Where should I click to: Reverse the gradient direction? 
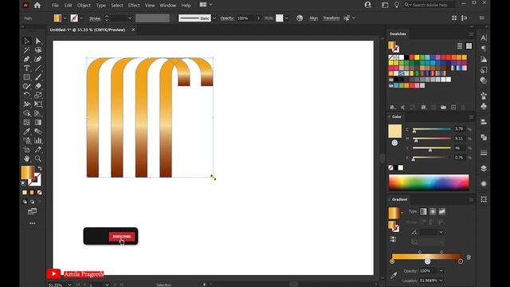(x=393, y=240)
